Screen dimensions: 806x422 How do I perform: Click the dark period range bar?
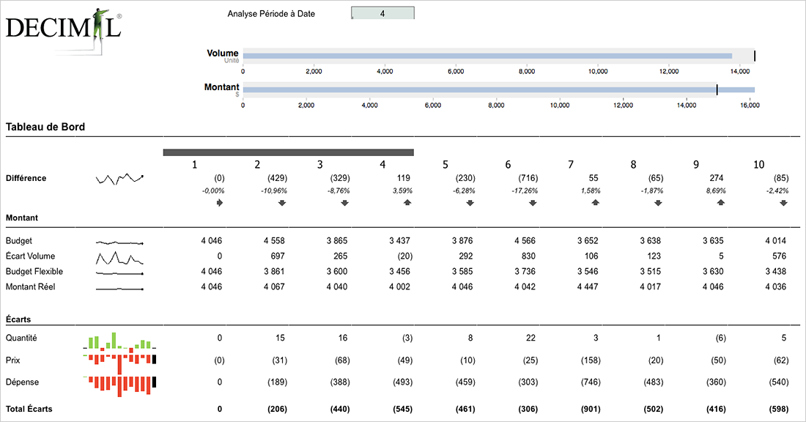(289, 152)
